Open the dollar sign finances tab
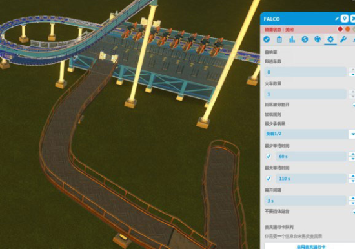The height and width of the screenshot is (249, 355). click(305, 39)
